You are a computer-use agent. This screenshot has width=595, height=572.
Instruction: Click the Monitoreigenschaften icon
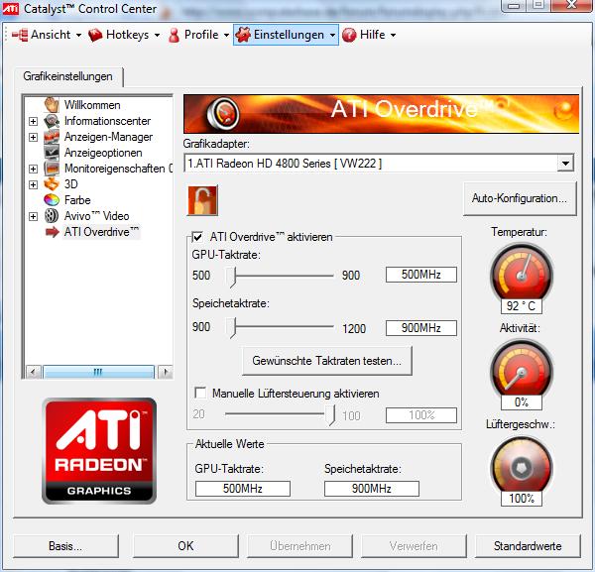52,169
